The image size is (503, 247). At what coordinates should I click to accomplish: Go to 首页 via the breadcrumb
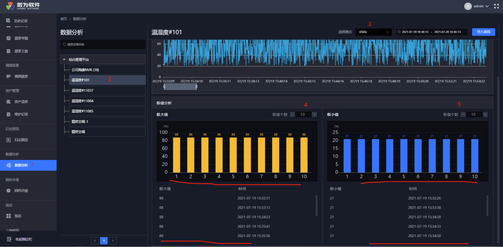pos(64,19)
